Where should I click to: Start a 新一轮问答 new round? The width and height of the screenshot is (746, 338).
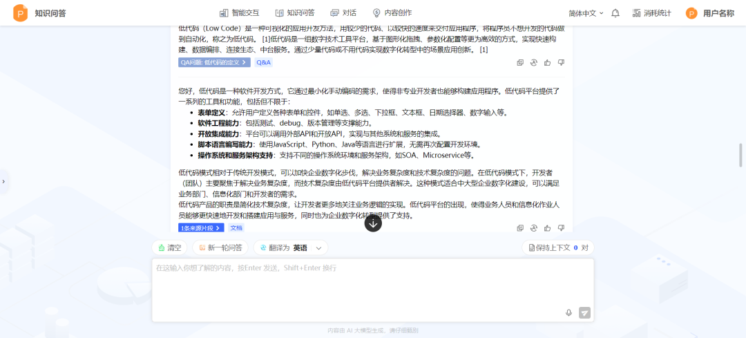220,247
